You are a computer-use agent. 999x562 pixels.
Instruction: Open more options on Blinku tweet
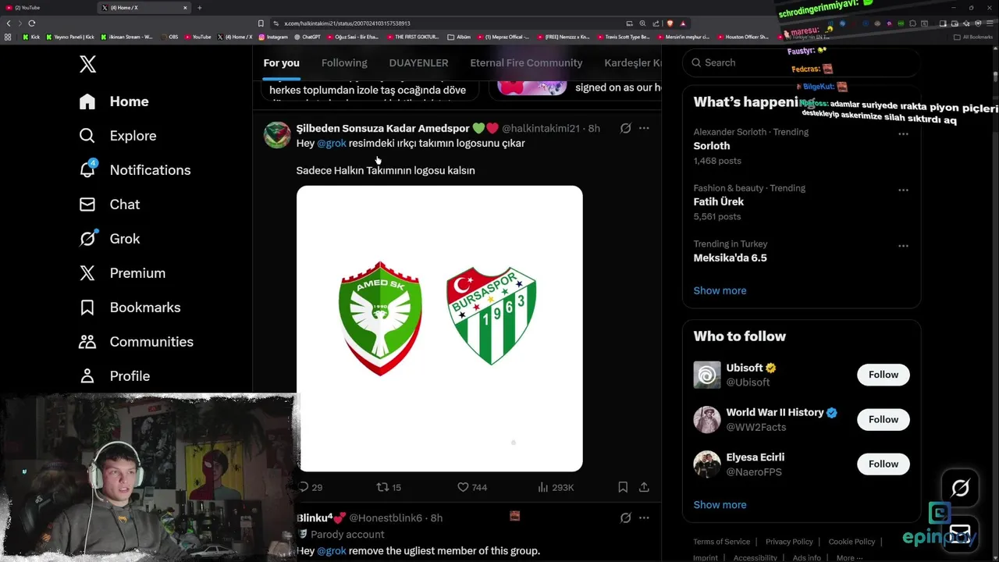pos(644,518)
